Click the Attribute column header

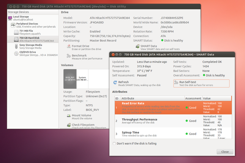tap(153, 98)
